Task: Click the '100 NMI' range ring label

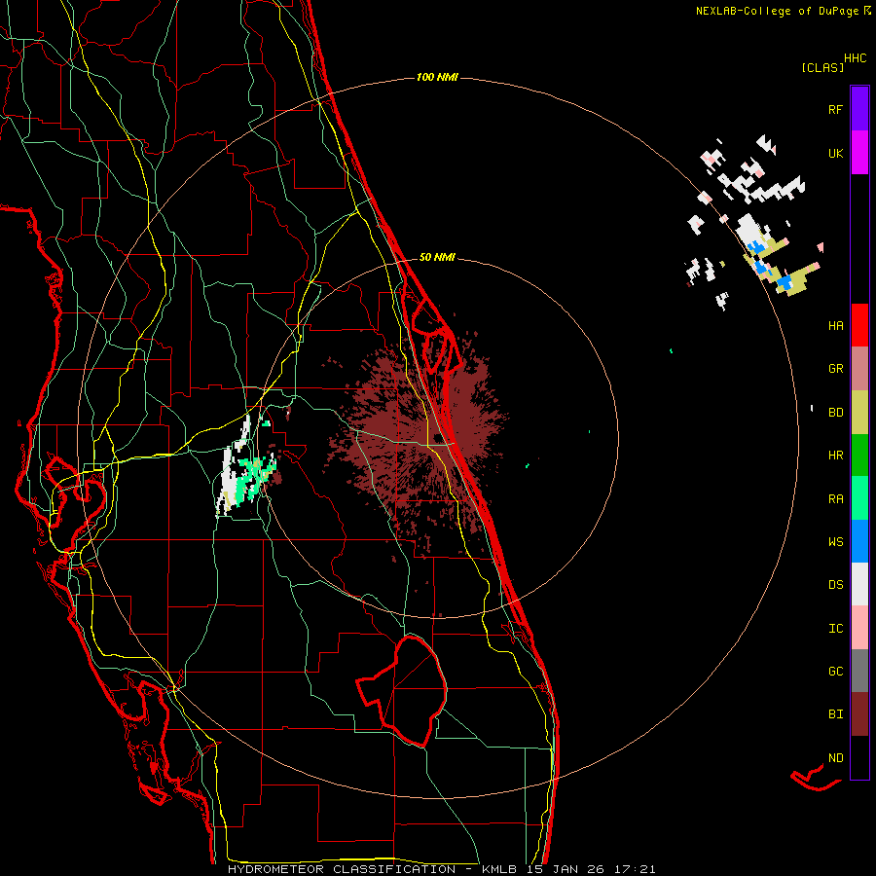Action: pyautogui.click(x=437, y=77)
